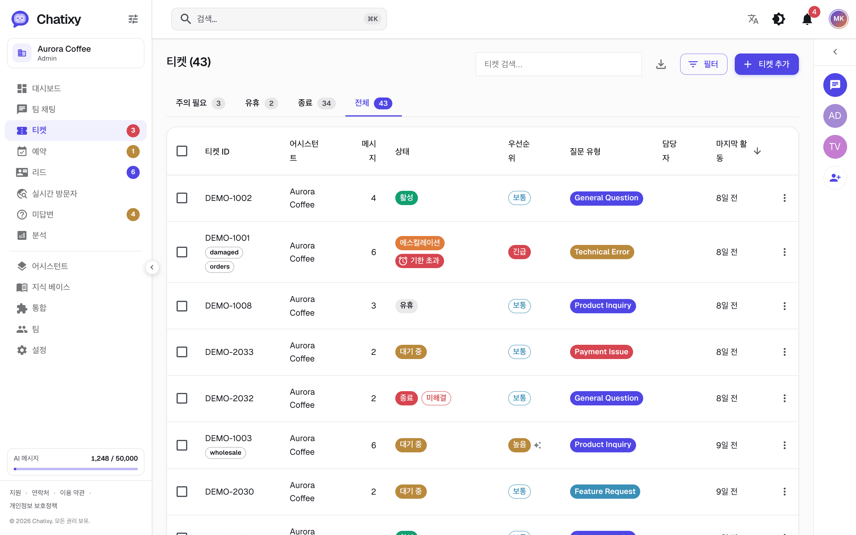Screen dimensions: 856x535
Task: Check the DEMO-1003 row checkbox
Action: 182,445
